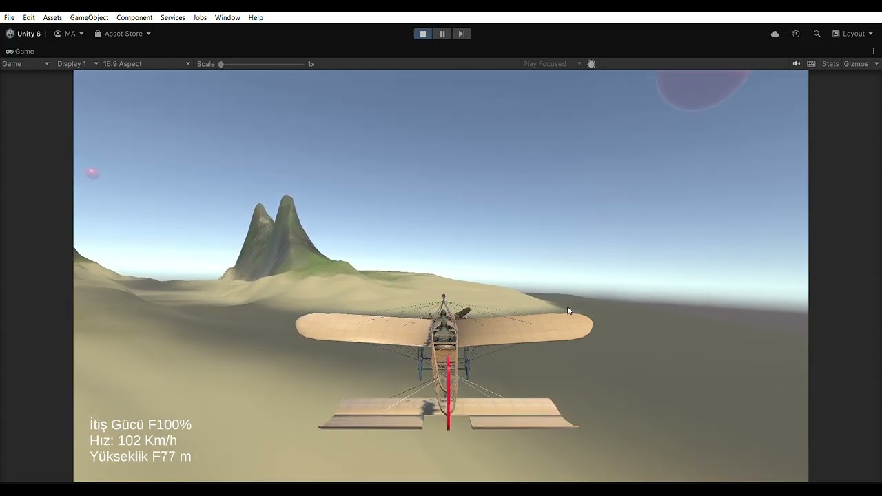Open the Window menu
The image size is (882, 496).
[x=227, y=17]
